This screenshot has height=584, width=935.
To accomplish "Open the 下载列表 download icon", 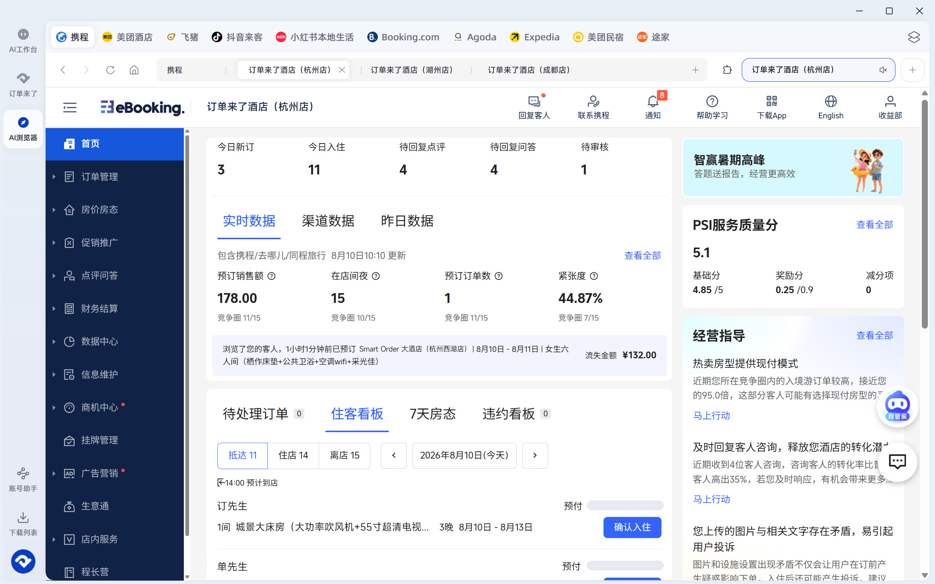I will [x=23, y=524].
